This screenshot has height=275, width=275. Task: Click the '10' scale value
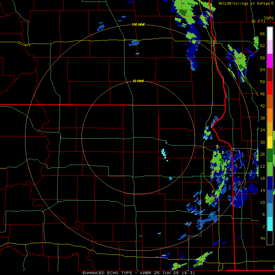click(262, 202)
